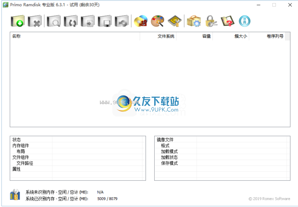Sort by the 卷序列号 column header
The image size is (298, 207).
(267, 36)
